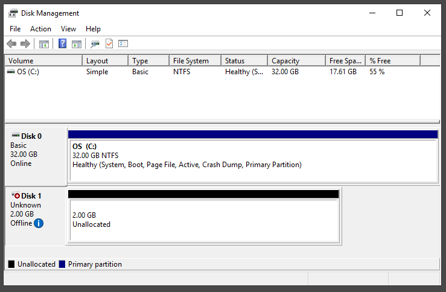Click the Disk 1 label panel

pos(35,215)
